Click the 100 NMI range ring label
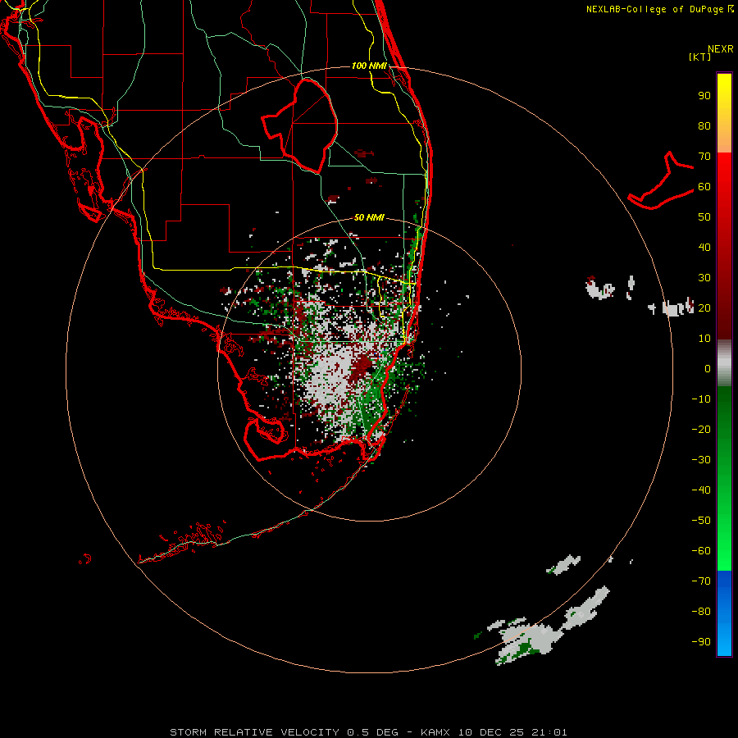The height and width of the screenshot is (738, 738). coord(369,66)
